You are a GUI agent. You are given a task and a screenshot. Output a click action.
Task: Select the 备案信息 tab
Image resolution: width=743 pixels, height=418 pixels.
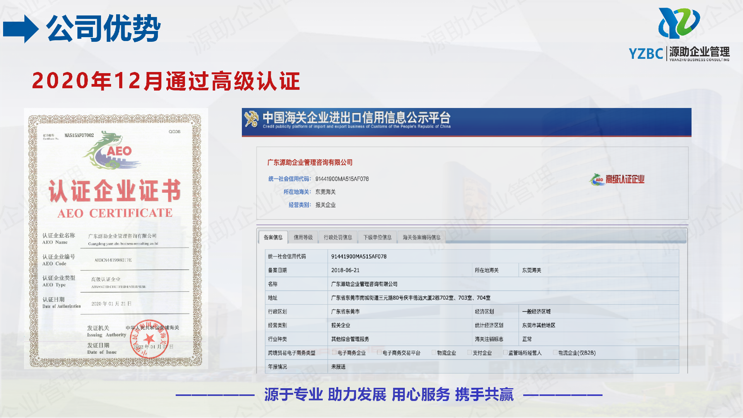pyautogui.click(x=273, y=237)
